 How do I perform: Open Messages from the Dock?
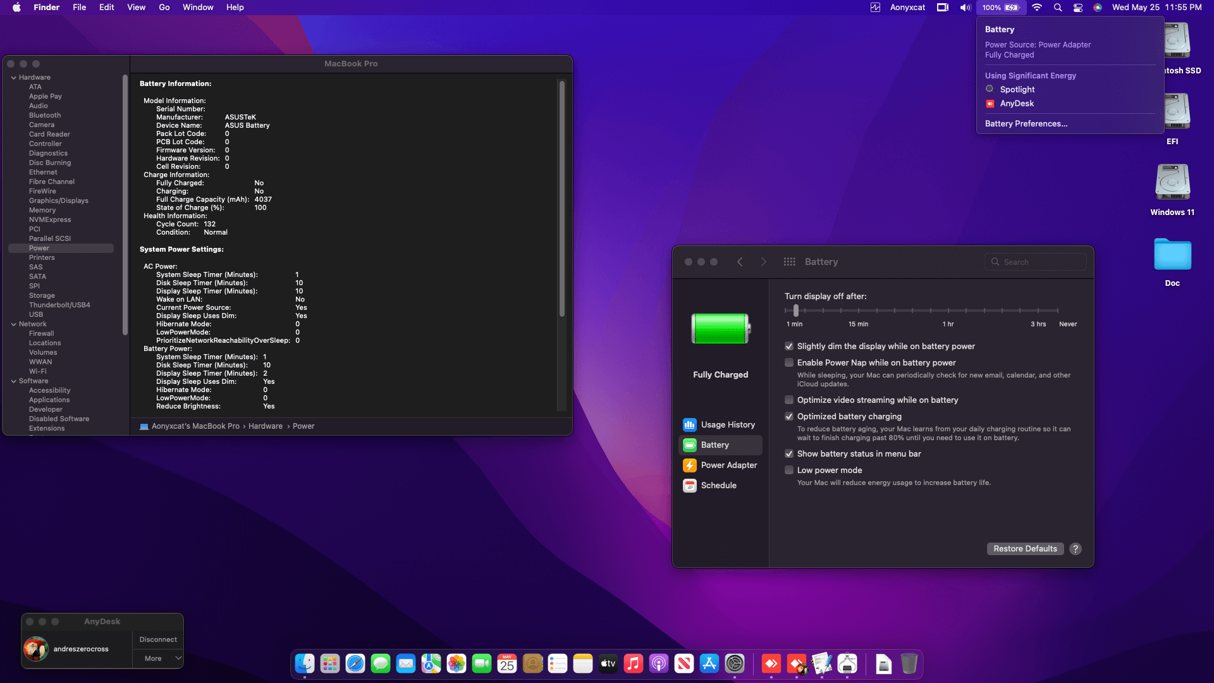pyautogui.click(x=381, y=663)
